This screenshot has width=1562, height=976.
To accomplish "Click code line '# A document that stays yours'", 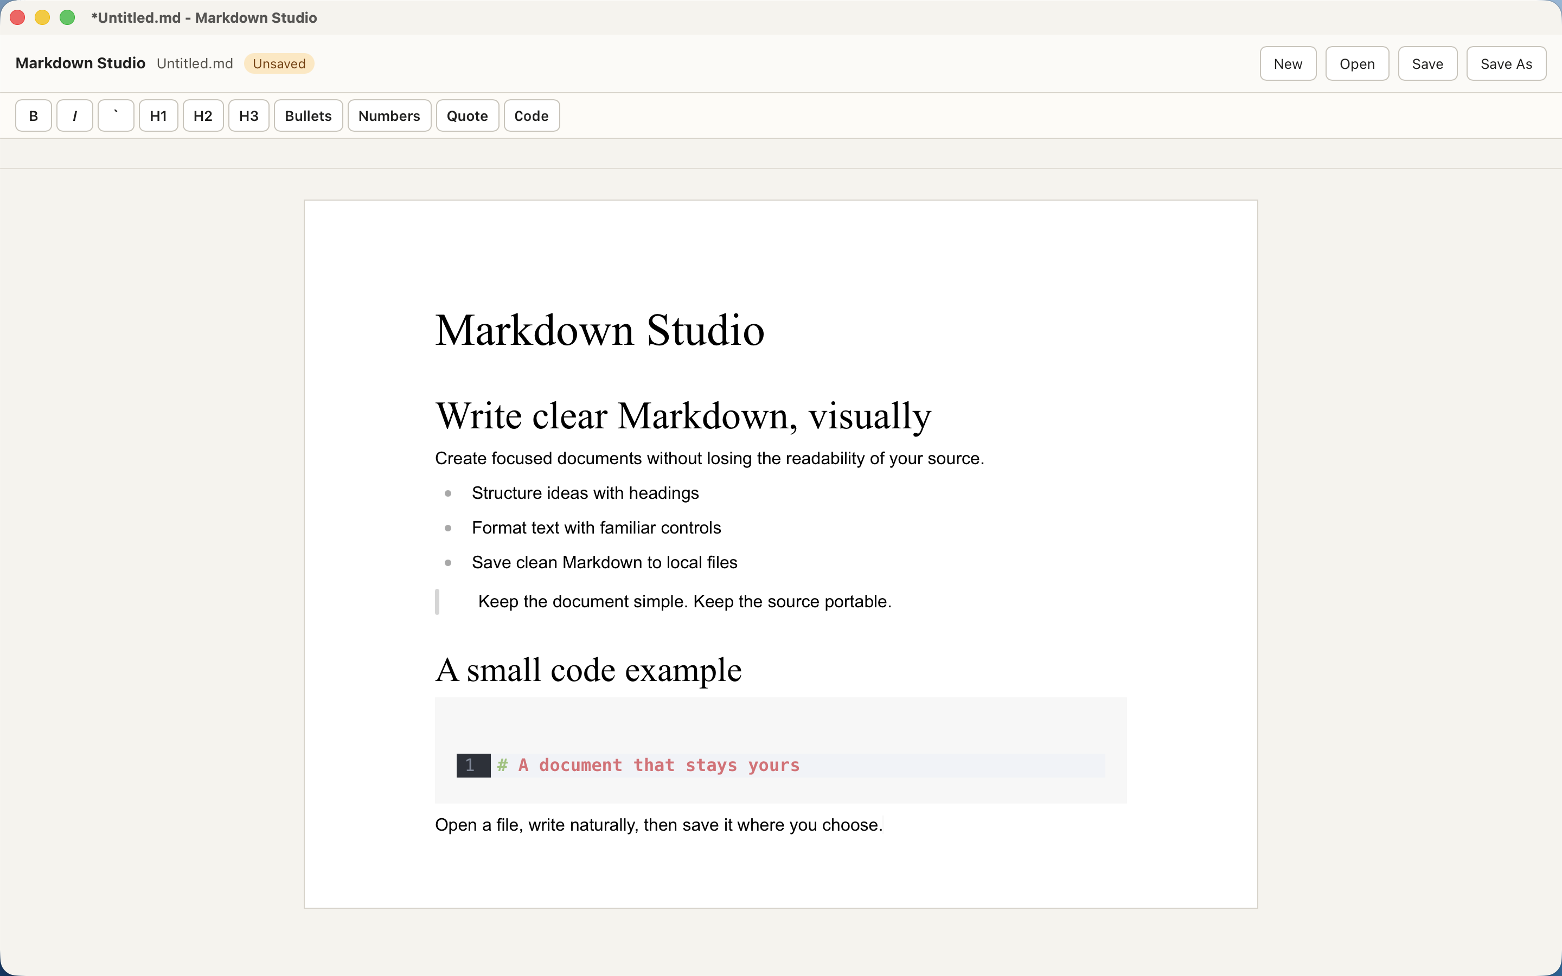I will click(x=648, y=766).
